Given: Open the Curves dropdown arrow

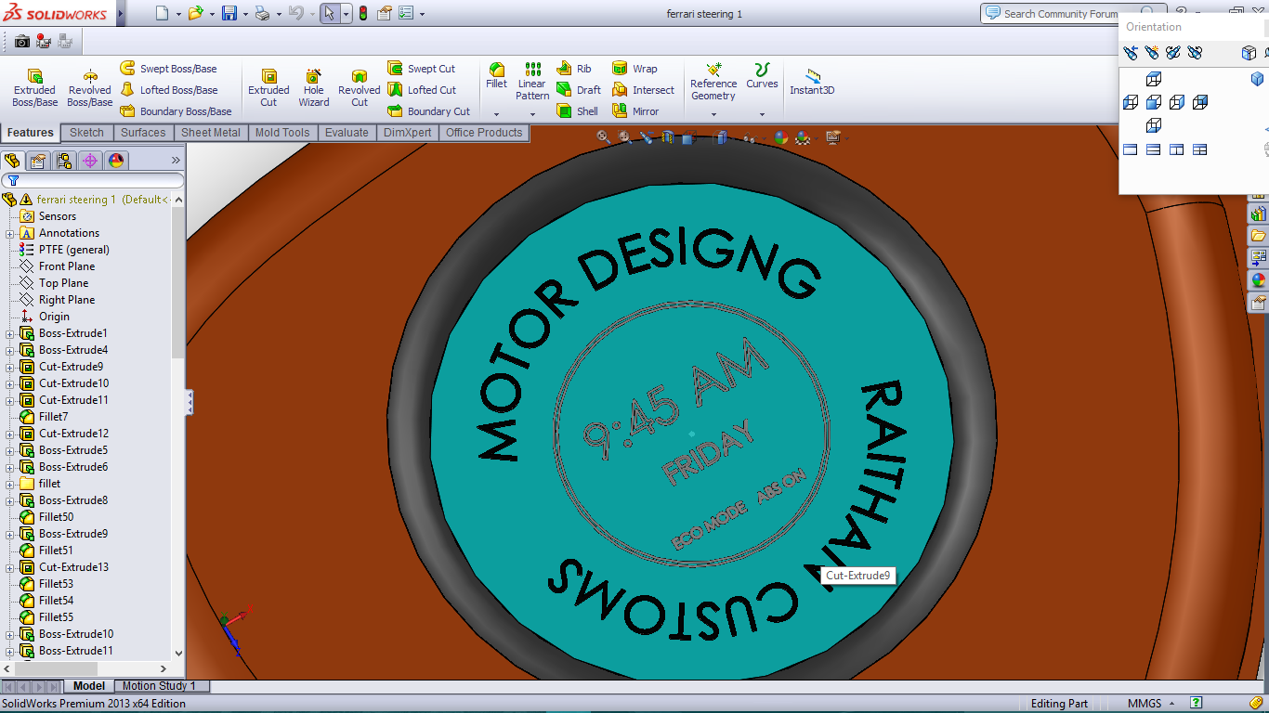Looking at the screenshot, I should point(762,114).
